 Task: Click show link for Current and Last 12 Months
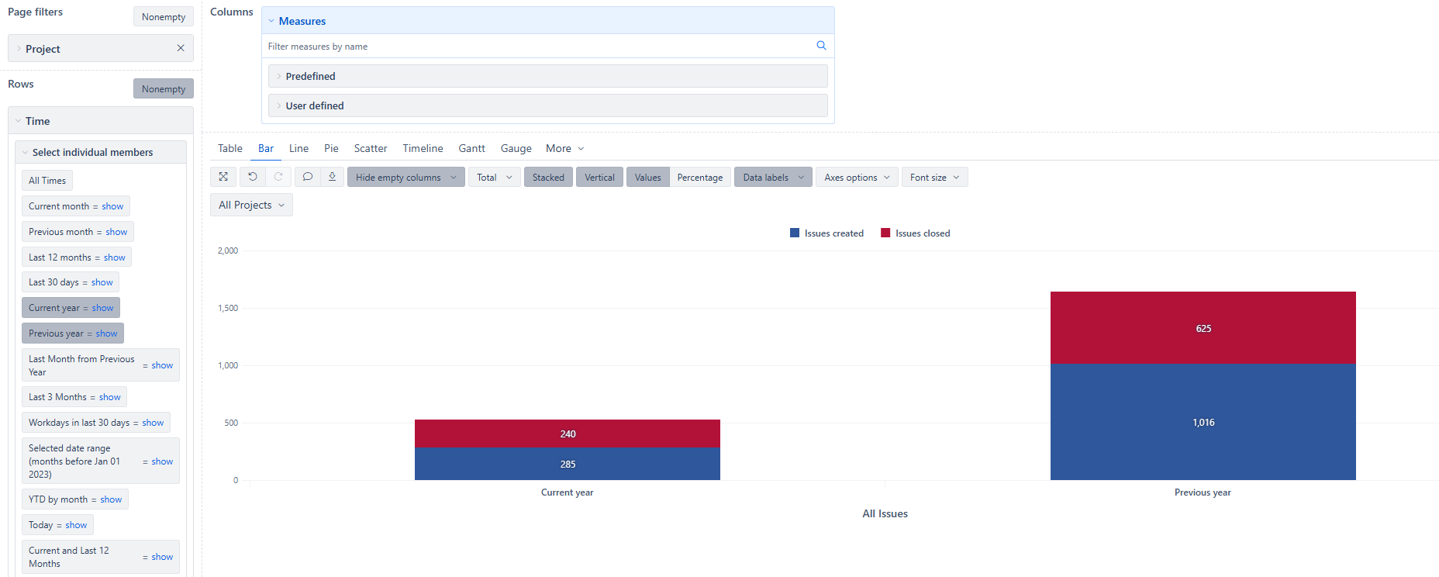point(162,557)
